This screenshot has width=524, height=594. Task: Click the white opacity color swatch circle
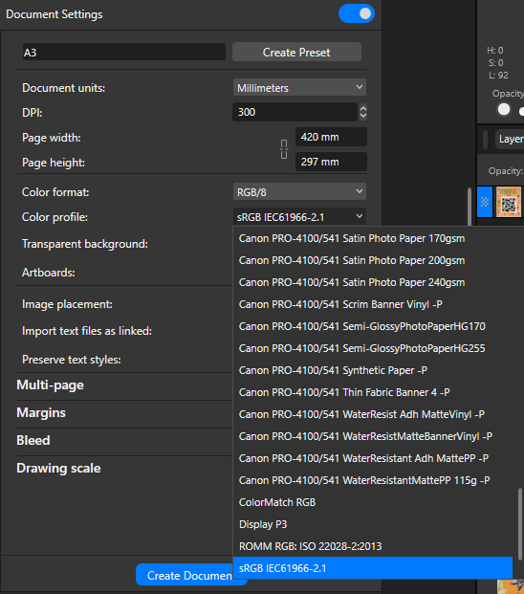(x=504, y=109)
